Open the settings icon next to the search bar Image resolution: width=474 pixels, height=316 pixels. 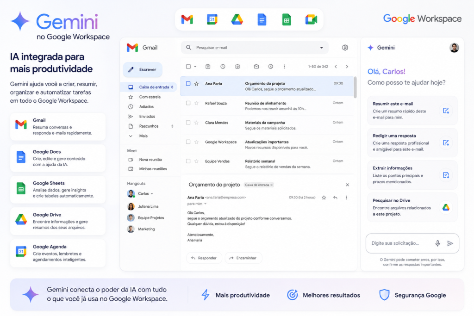point(345,48)
